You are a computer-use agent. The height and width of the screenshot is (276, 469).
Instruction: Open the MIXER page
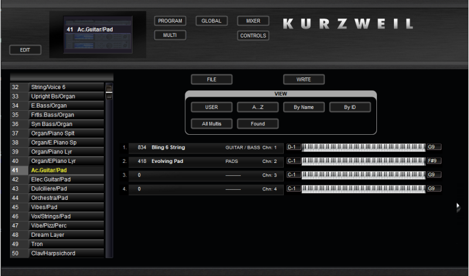coord(253,21)
